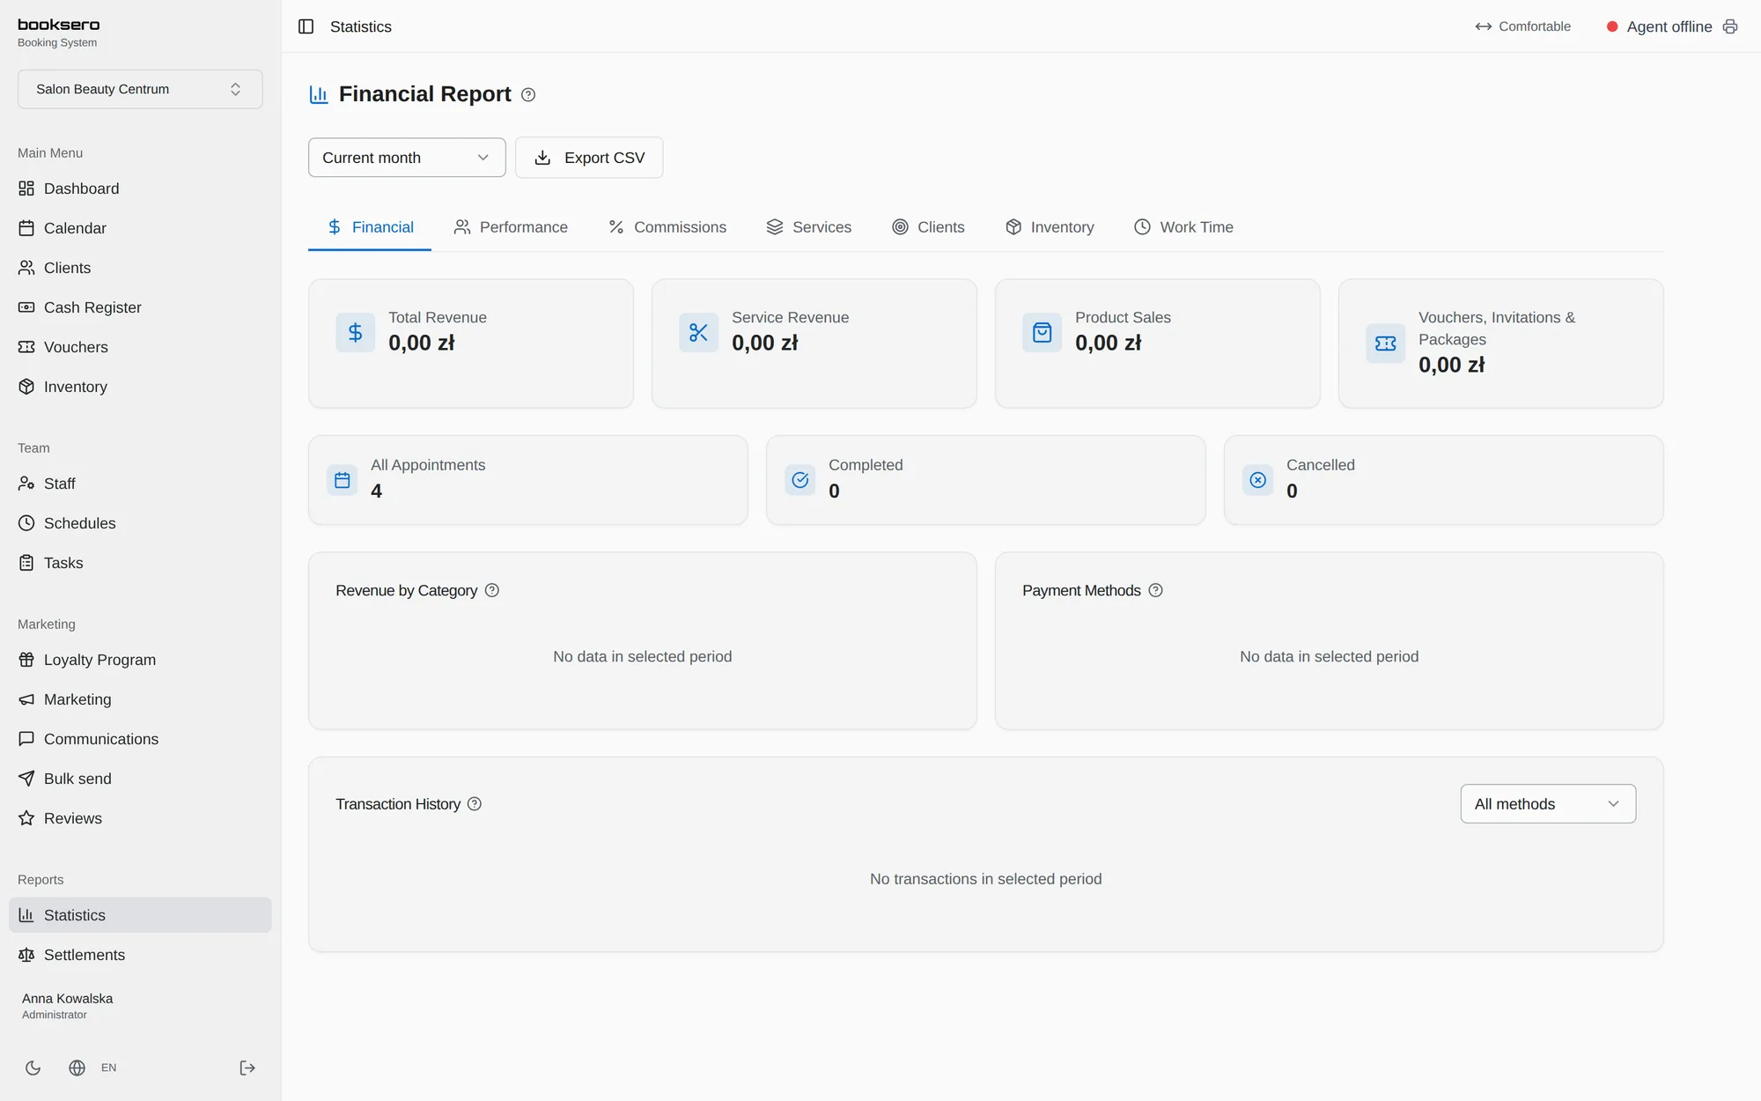Click booksero logo

point(59,25)
